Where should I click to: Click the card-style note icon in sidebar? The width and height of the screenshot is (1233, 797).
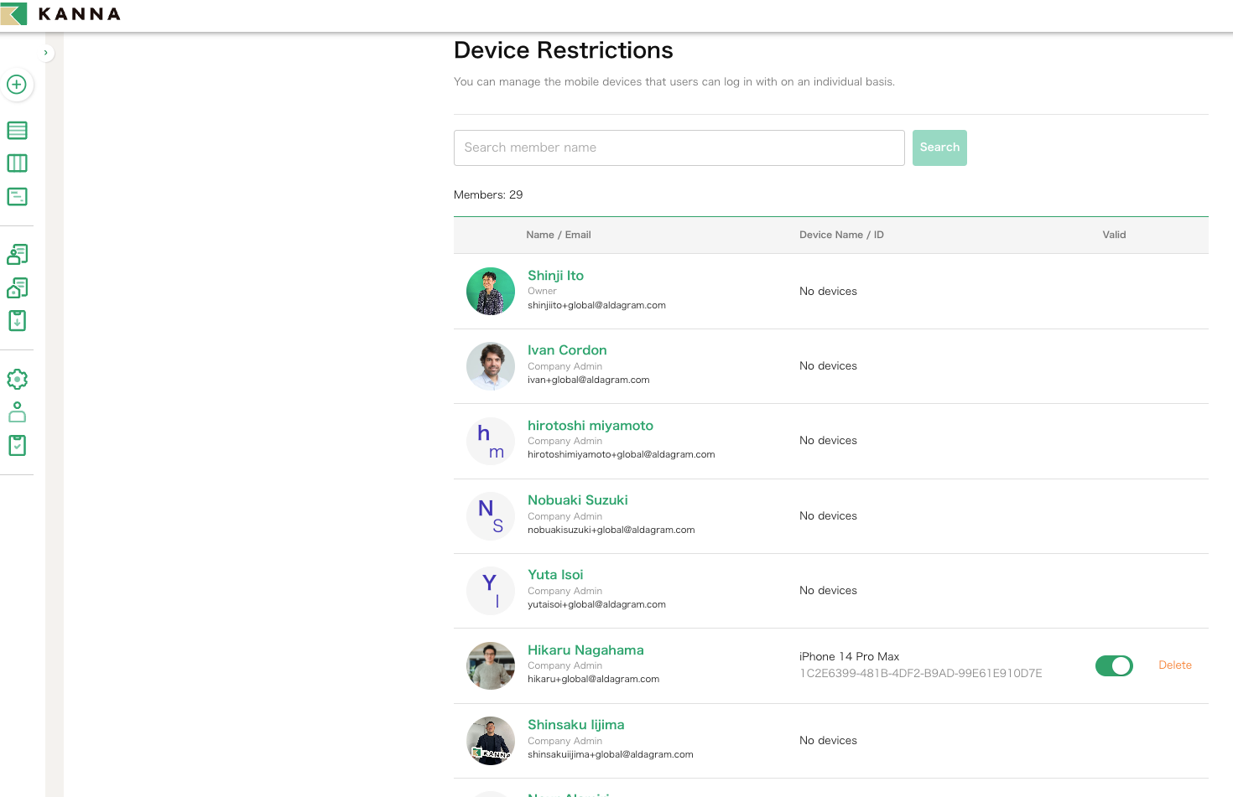17,197
